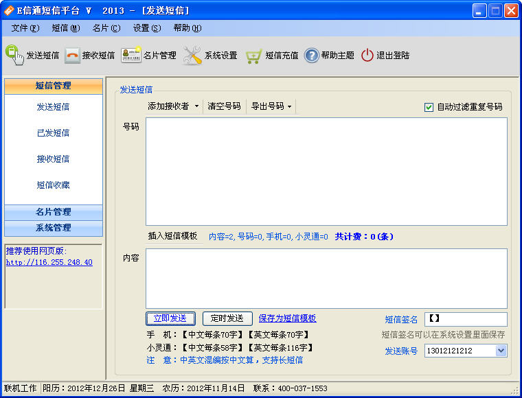Open the http://116.255.248.40 web link

(x=49, y=262)
